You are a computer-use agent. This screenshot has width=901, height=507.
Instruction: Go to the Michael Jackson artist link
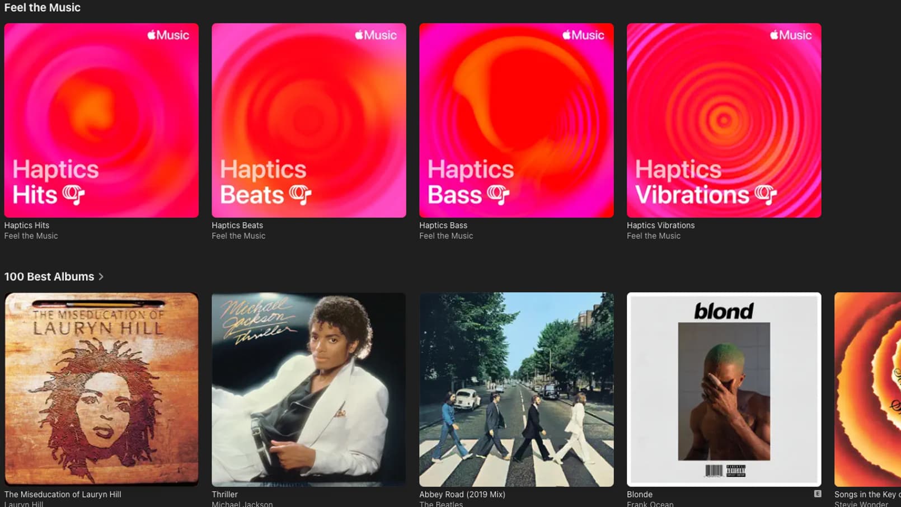tap(242, 504)
